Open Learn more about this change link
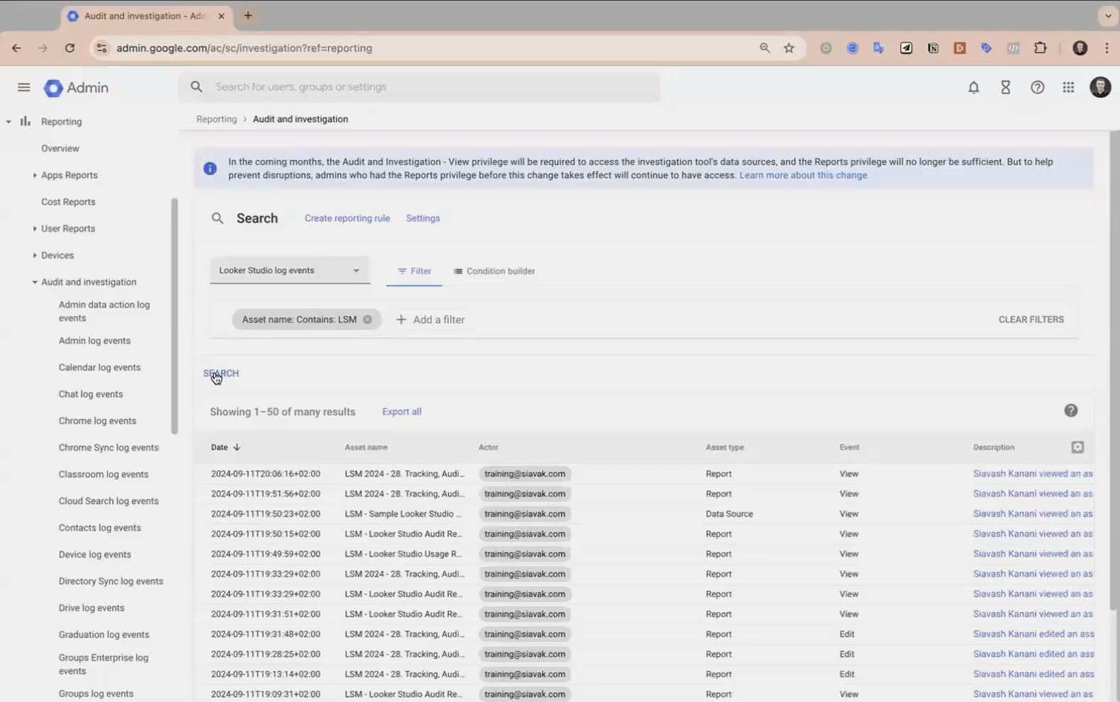The width and height of the screenshot is (1120, 702). pyautogui.click(x=803, y=175)
